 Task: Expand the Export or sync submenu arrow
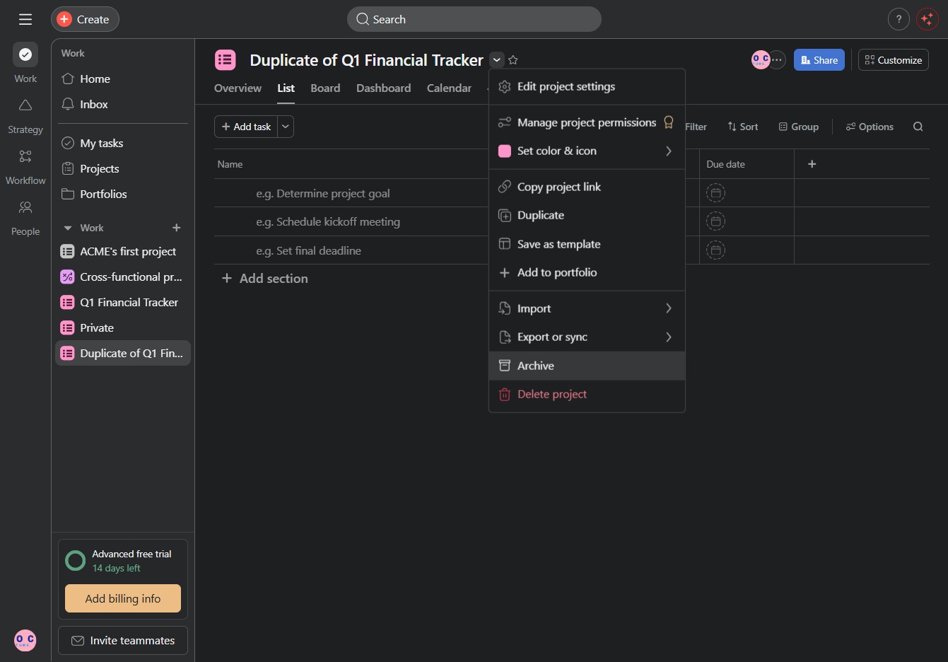click(669, 337)
